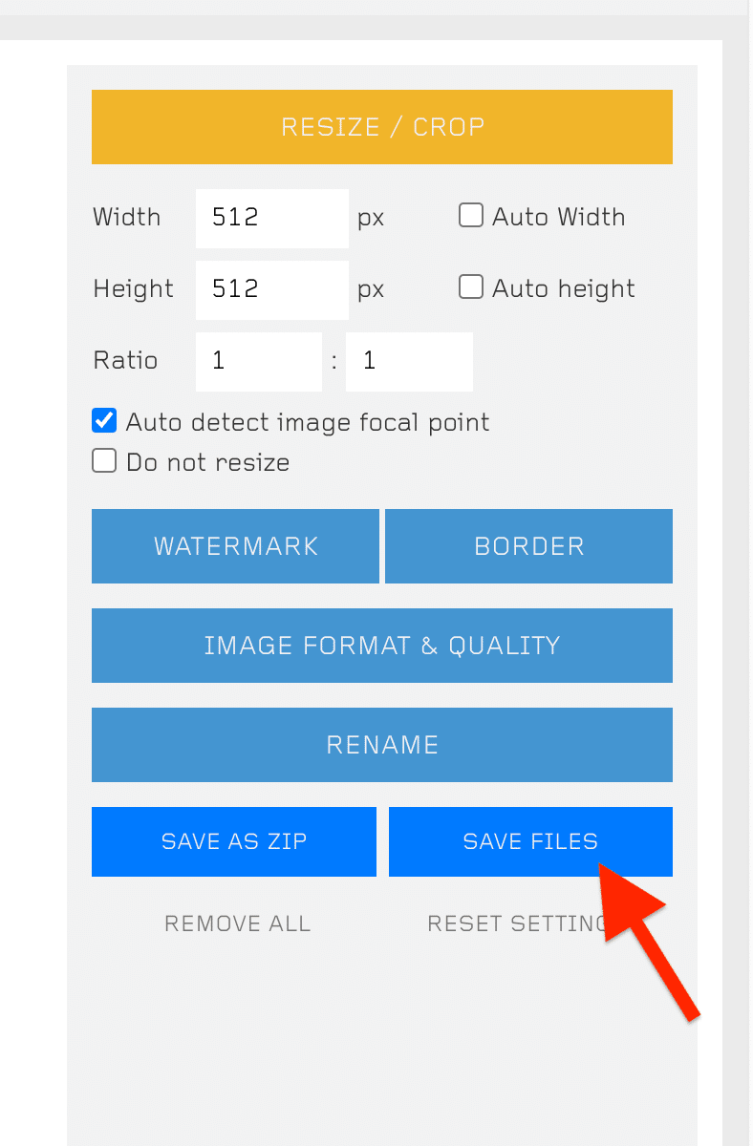Open the RESIZE / CROP section
The image size is (753, 1146).
point(382,127)
